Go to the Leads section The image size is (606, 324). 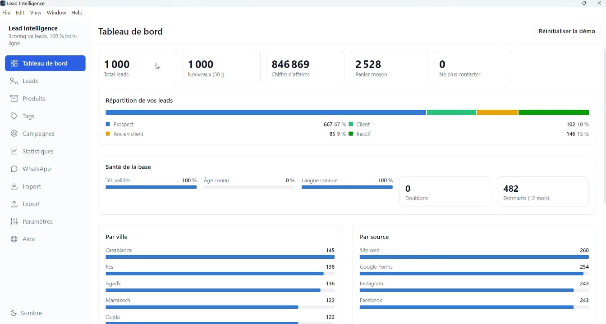pos(45,81)
